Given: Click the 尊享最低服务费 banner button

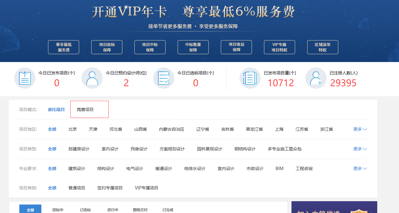Looking at the screenshot, I should (63, 47).
